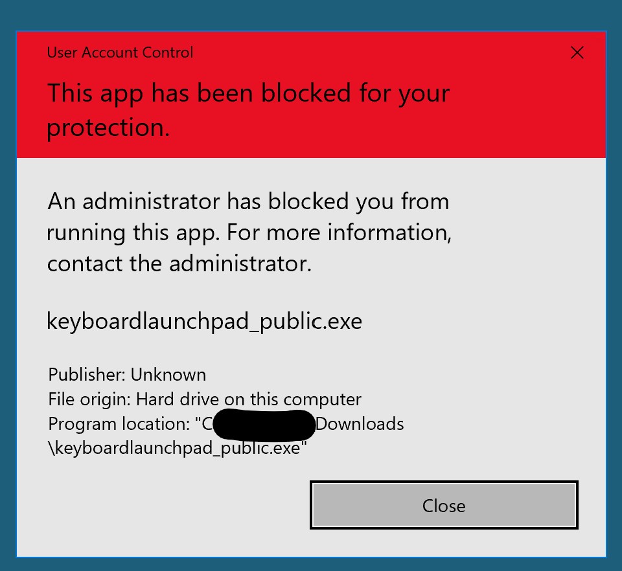Image resolution: width=622 pixels, height=571 pixels.
Task: Click the teal desktop background below the dialog
Action: click(311, 564)
